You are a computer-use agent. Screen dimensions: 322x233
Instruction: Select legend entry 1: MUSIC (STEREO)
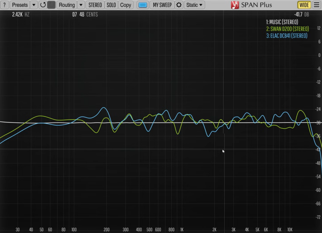click(x=282, y=22)
